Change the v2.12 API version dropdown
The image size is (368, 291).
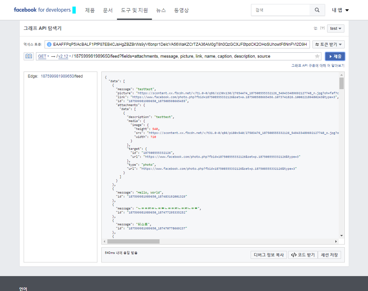click(x=64, y=56)
